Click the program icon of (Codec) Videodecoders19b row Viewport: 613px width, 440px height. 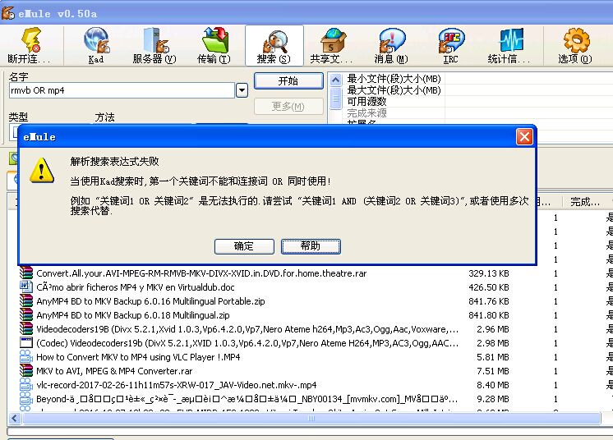click(25, 343)
